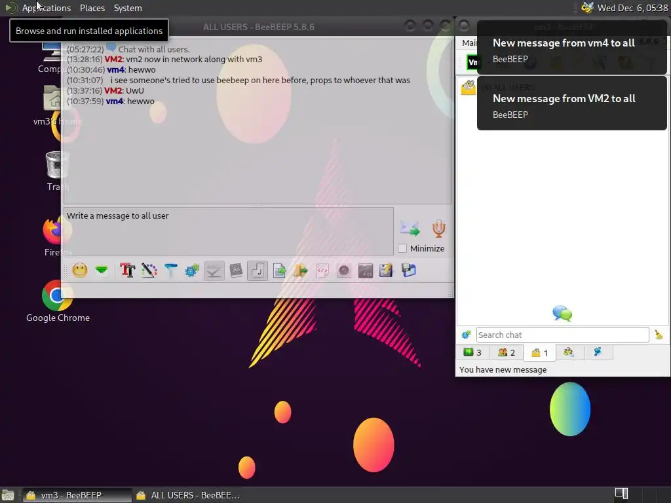Open chat settings gear in message toolbar

point(192,270)
